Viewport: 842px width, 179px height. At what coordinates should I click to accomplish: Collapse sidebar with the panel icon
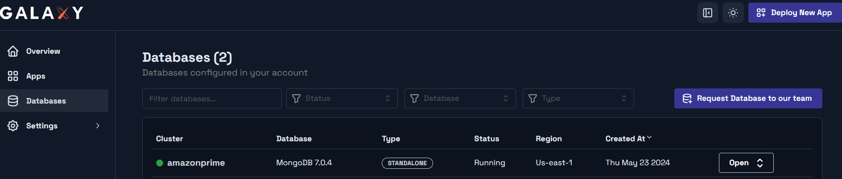click(707, 13)
